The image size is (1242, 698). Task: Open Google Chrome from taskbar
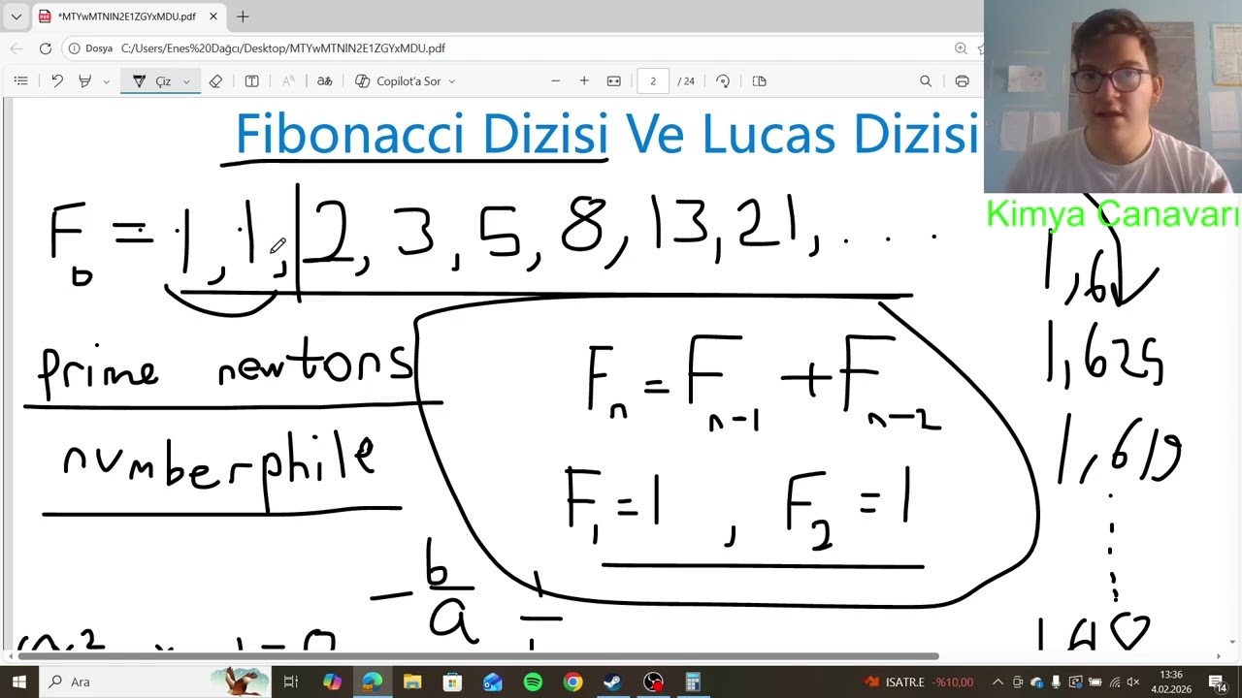pyautogui.click(x=572, y=682)
